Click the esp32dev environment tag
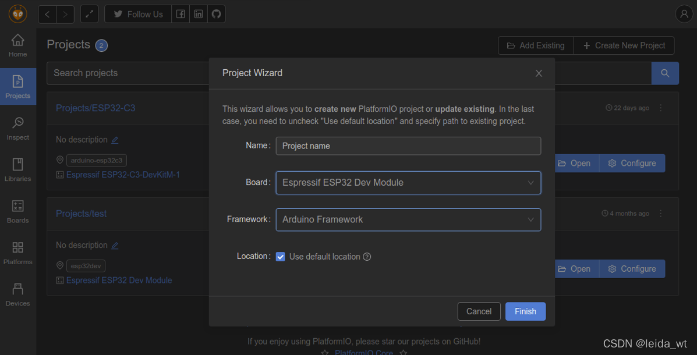The image size is (697, 355). coord(86,266)
